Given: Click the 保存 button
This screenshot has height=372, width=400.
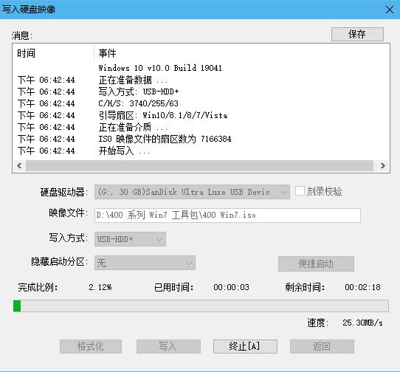Looking at the screenshot, I should coord(357,34).
